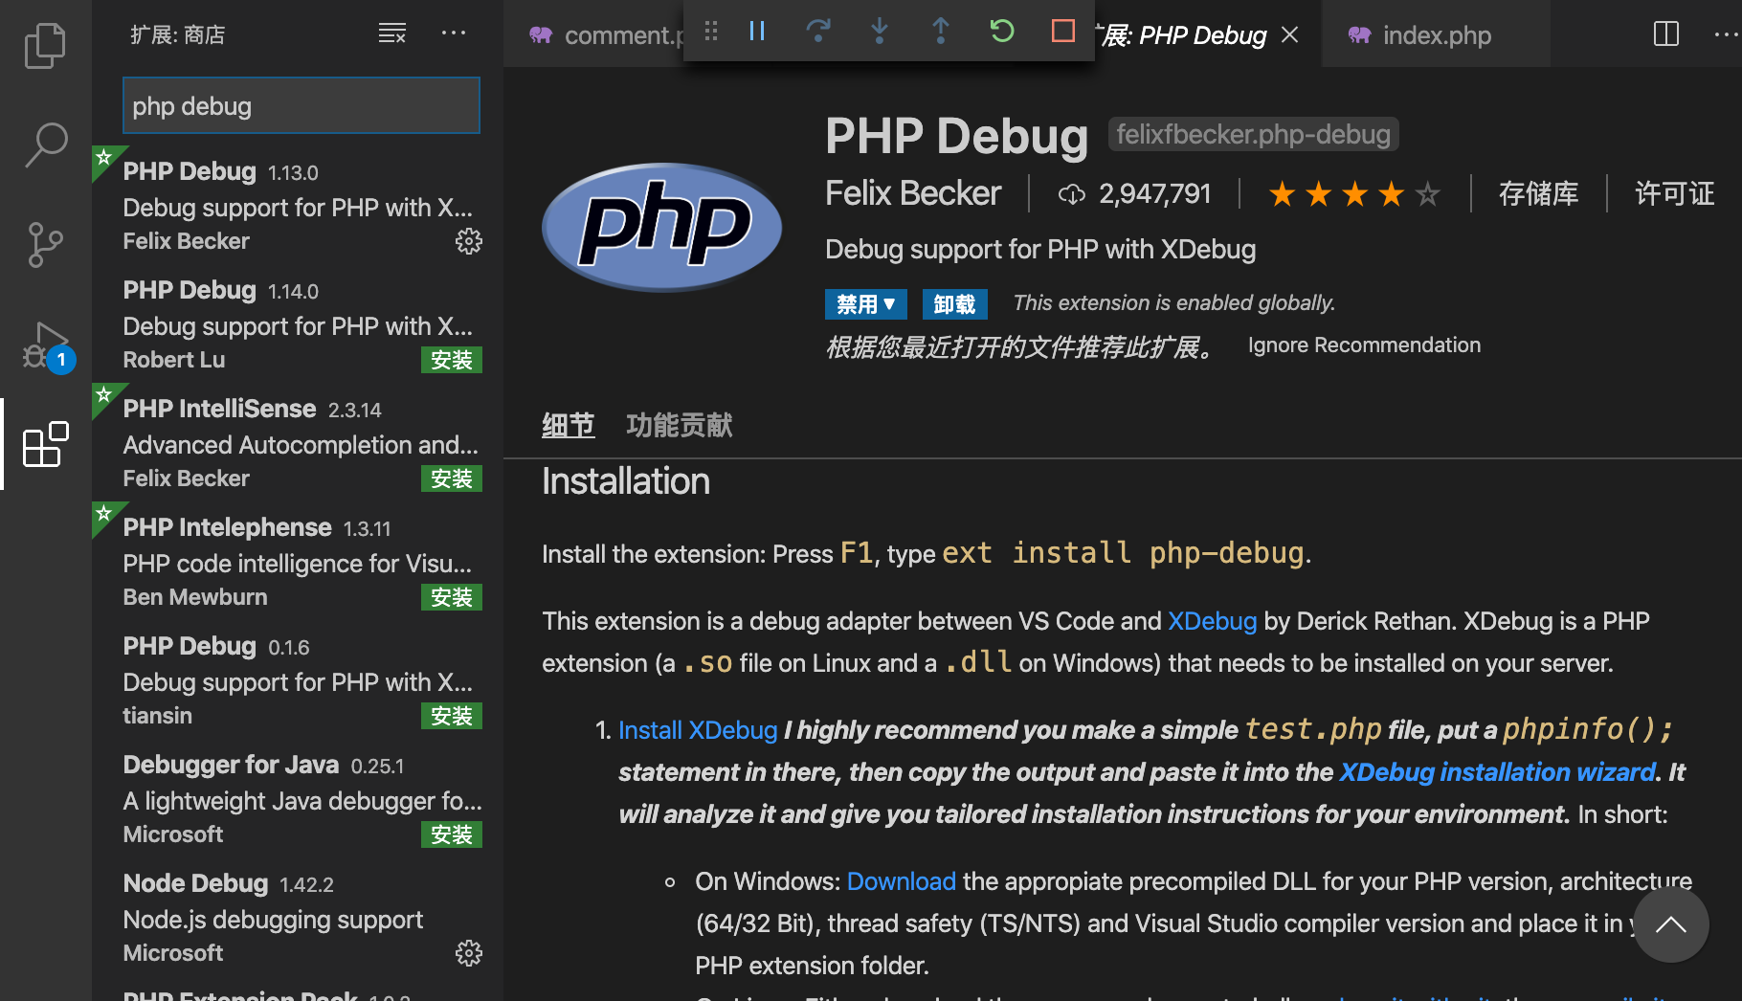Select the Extensions view icon
This screenshot has width=1742, height=1001.
(x=45, y=445)
